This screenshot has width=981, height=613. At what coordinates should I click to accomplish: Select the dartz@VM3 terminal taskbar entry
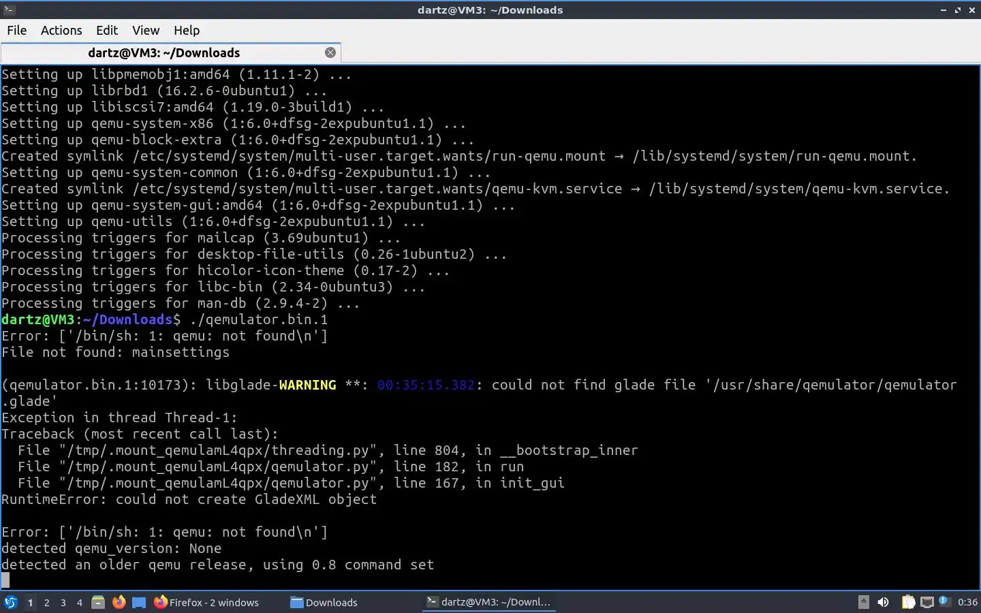(488, 602)
